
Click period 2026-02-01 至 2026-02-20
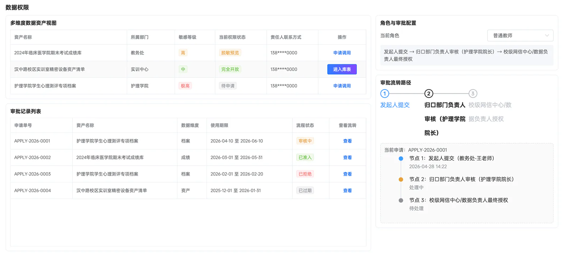tap(236, 174)
